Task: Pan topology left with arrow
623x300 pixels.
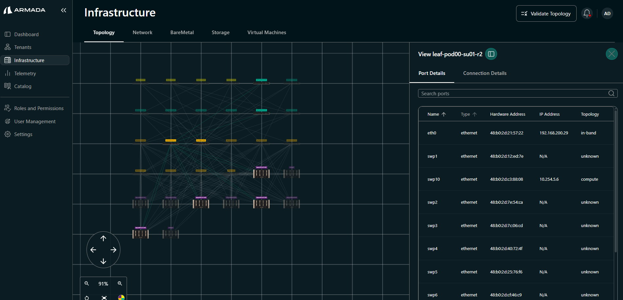Action: click(x=93, y=250)
